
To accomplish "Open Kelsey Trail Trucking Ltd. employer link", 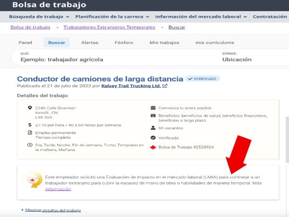I will pyautogui.click(x=131, y=86).
